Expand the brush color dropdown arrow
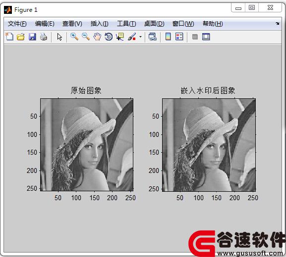Screen dimensions: 286x257 140,37
